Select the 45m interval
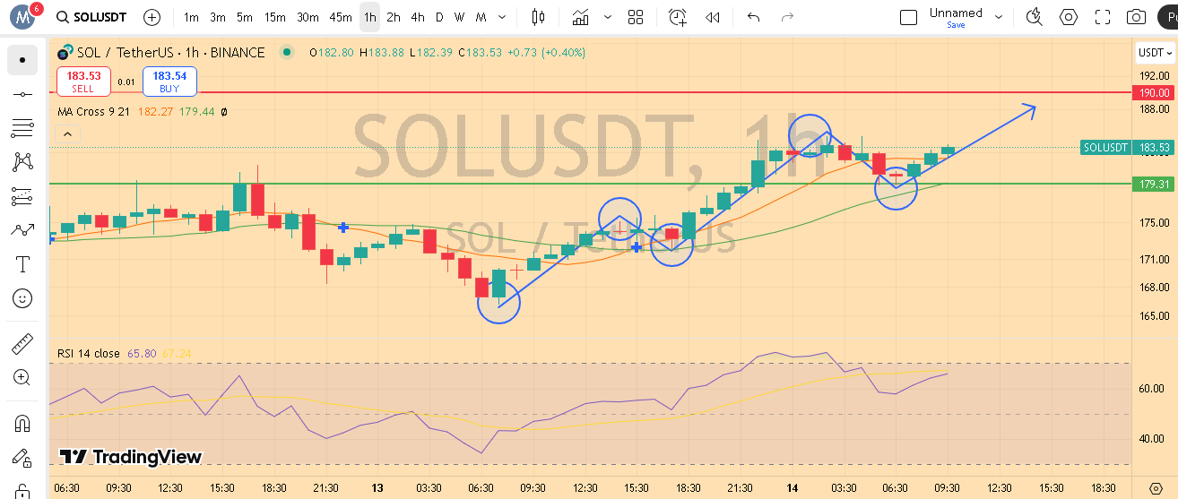This screenshot has width=1178, height=499. 341,17
